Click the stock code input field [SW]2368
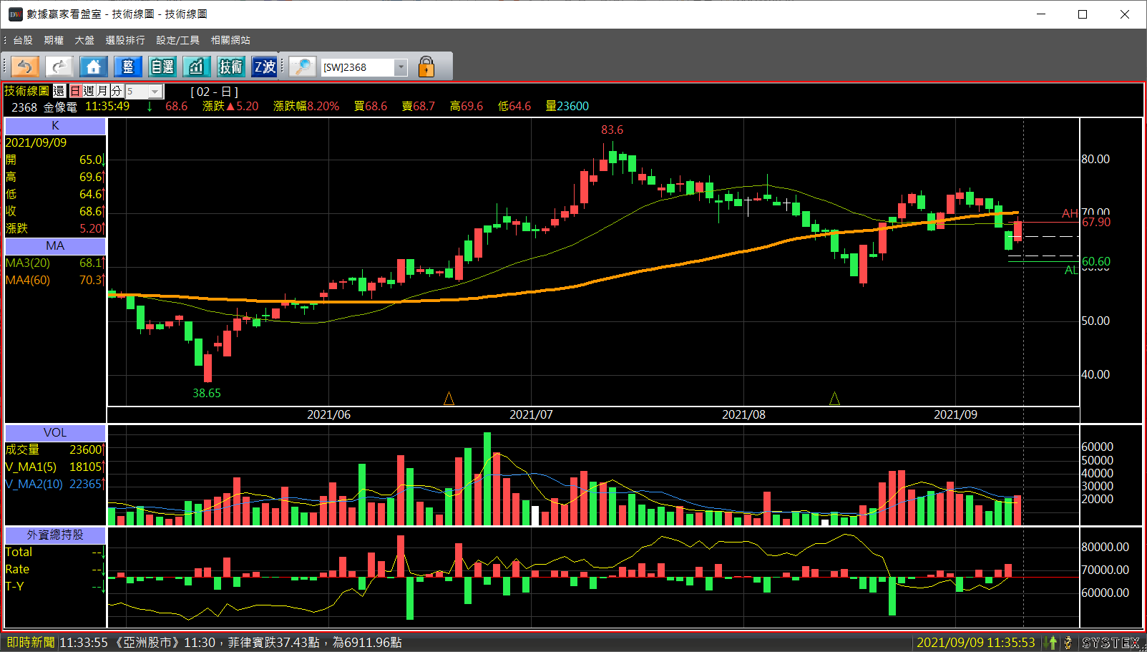 point(357,67)
